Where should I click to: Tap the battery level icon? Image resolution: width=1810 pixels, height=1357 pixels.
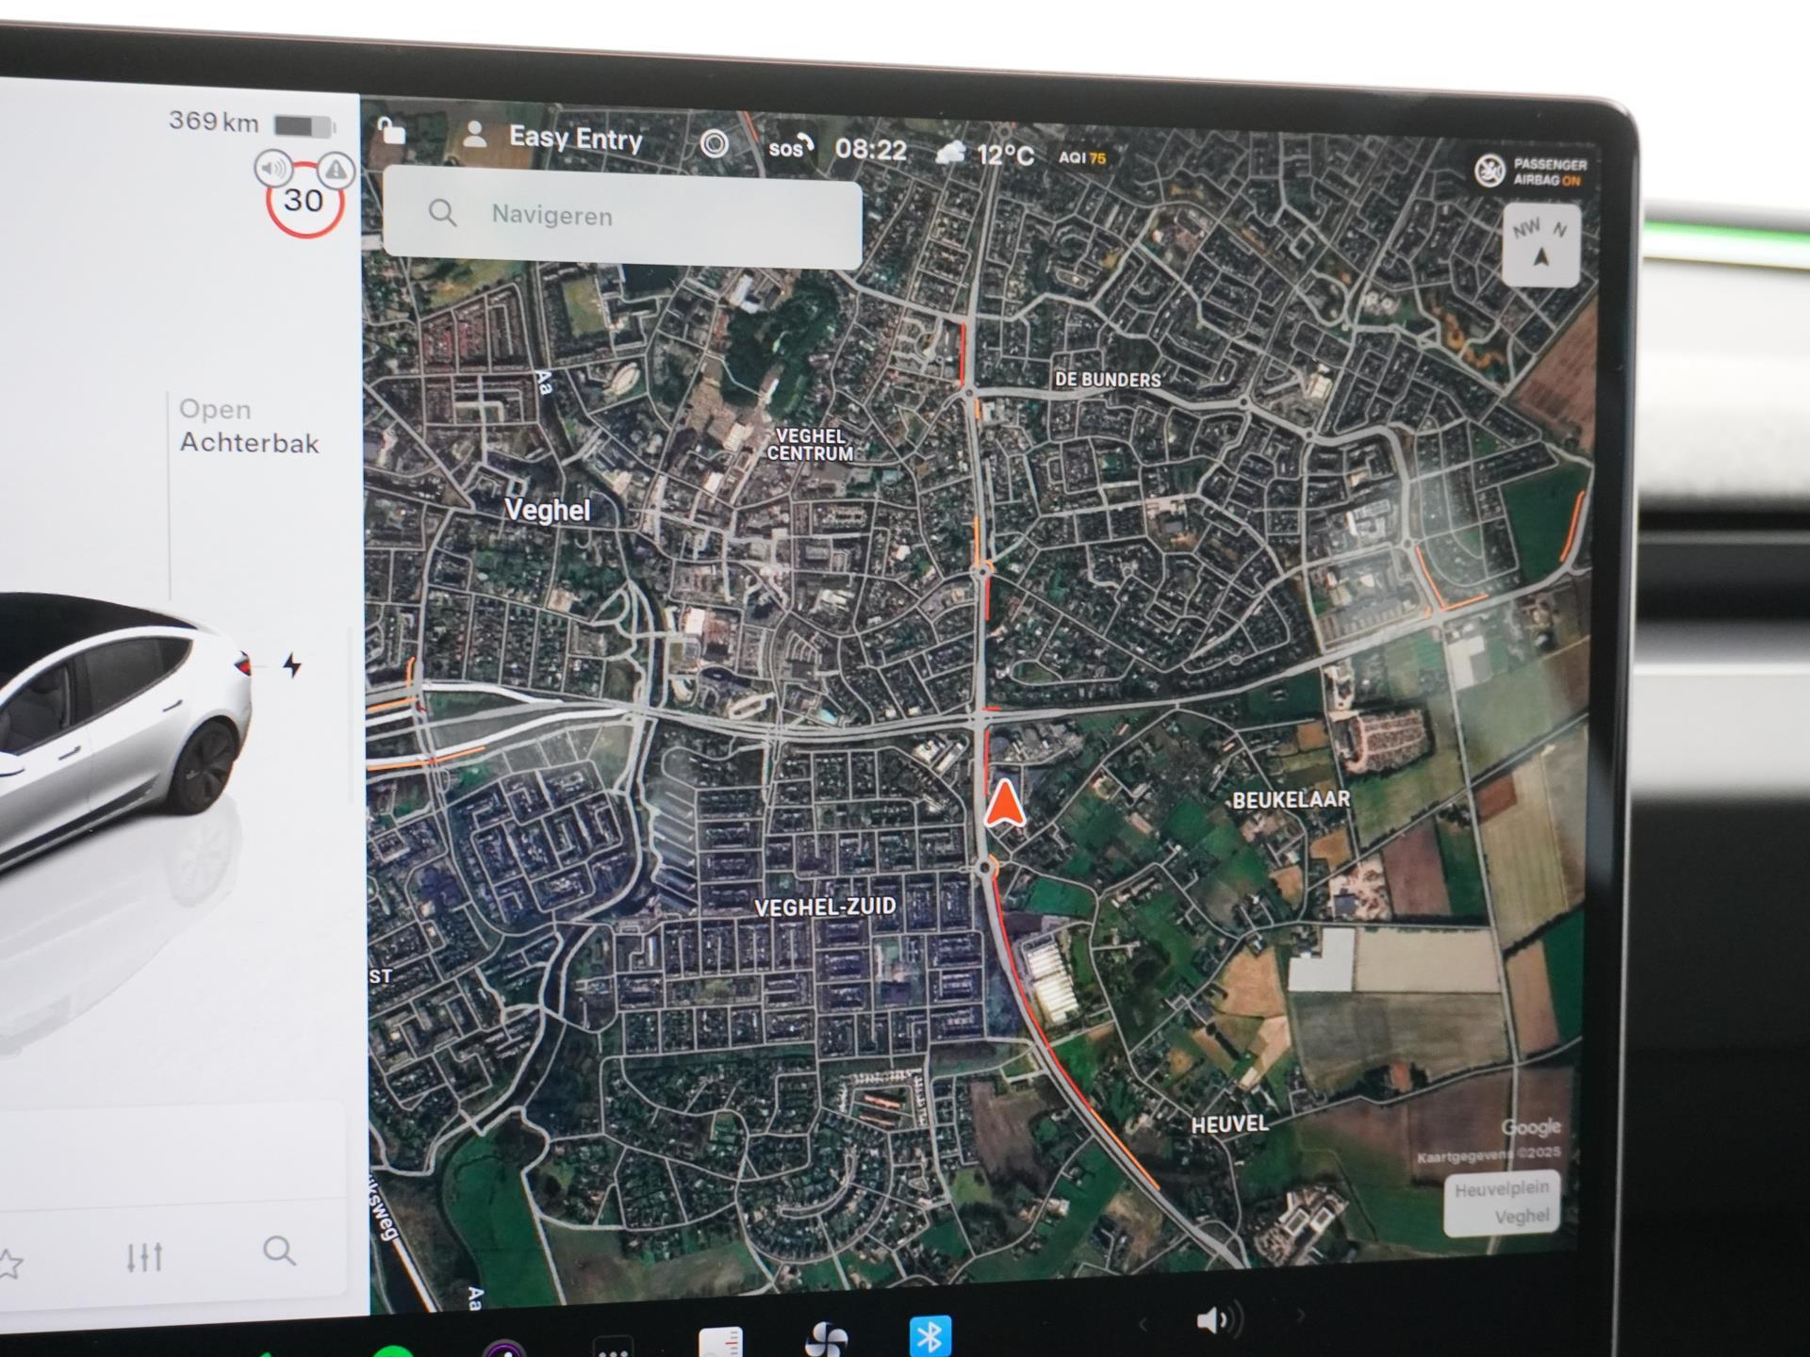click(x=304, y=125)
